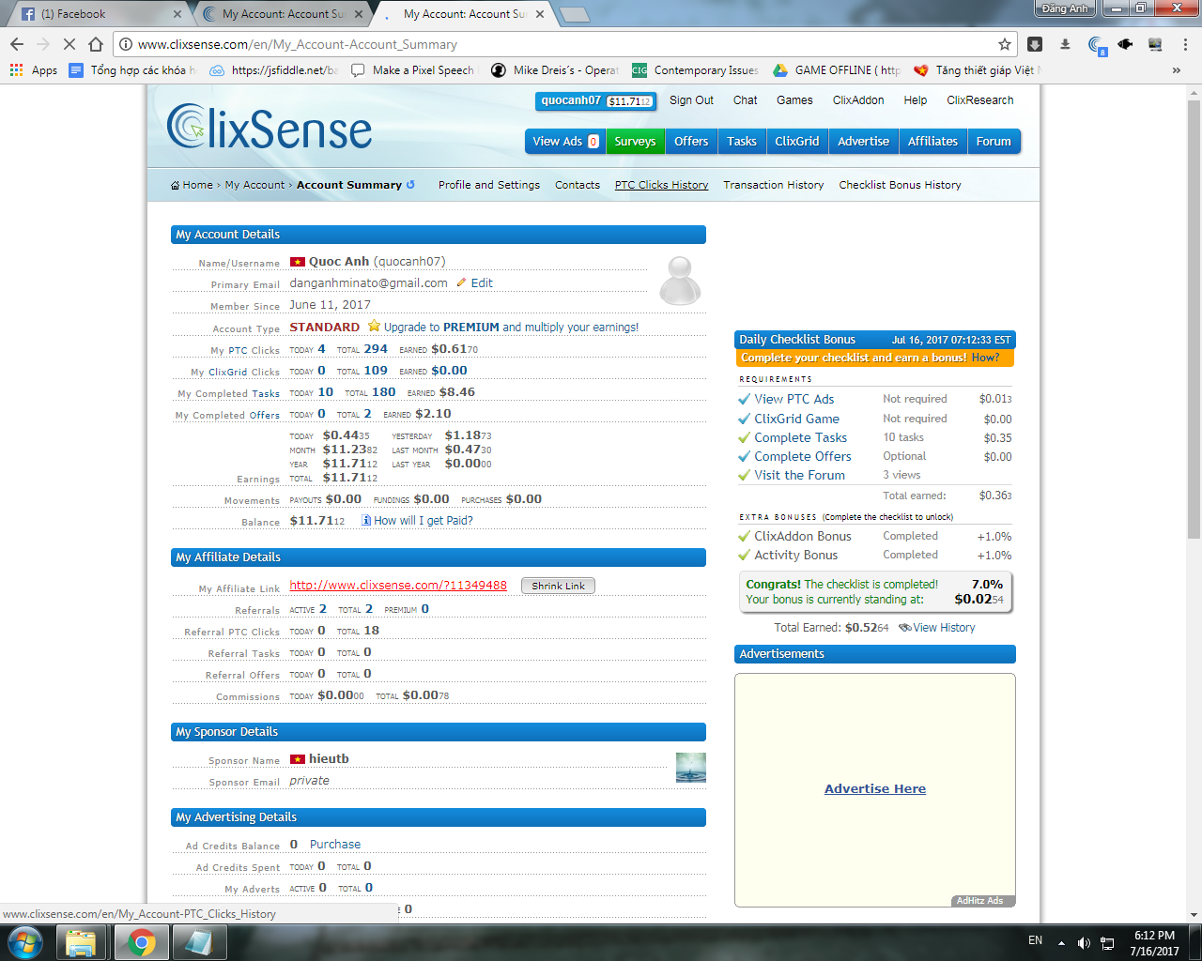Click the quocanh07 balance button
Image resolution: width=1202 pixels, height=961 pixels.
pos(596,101)
